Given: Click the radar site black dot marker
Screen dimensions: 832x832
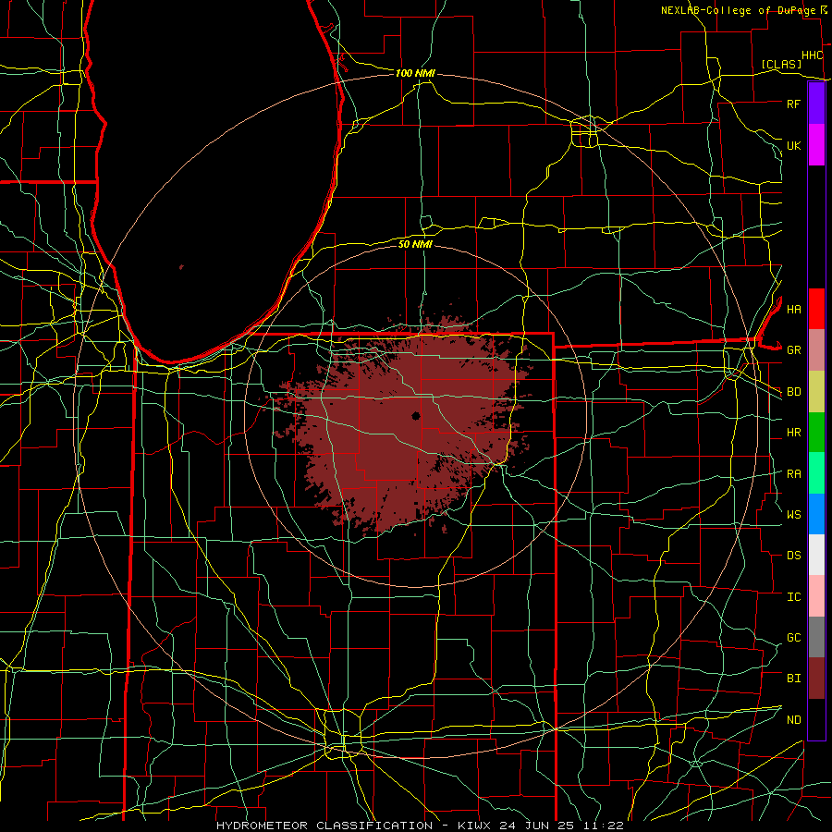Looking at the screenshot, I should coord(416,416).
